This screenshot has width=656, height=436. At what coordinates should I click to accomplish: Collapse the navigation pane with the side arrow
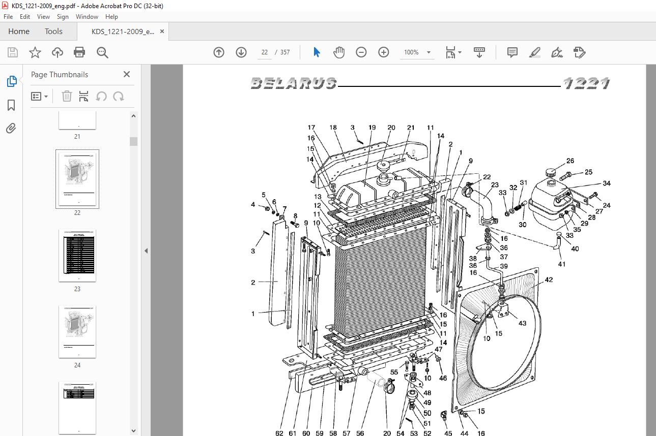point(147,251)
